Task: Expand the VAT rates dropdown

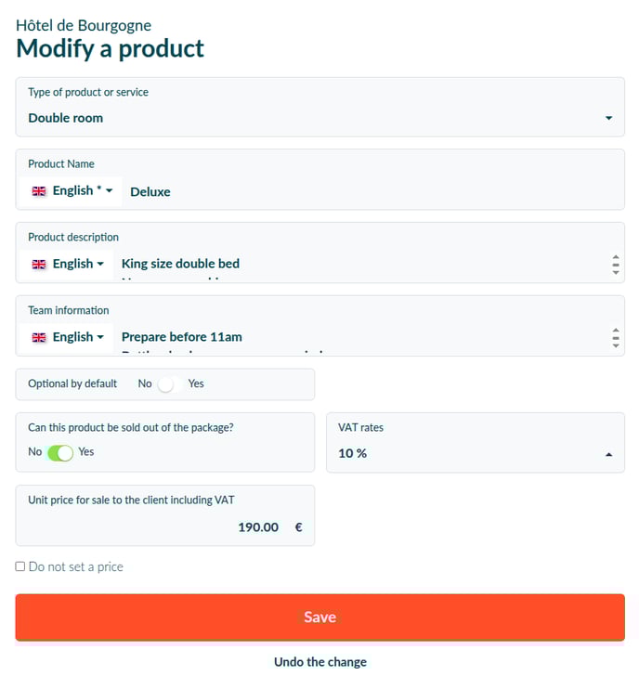Action: click(x=476, y=443)
